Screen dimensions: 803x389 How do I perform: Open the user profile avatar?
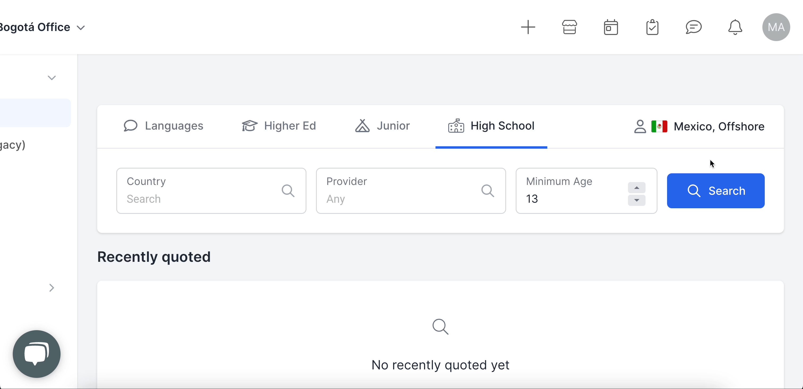click(777, 27)
